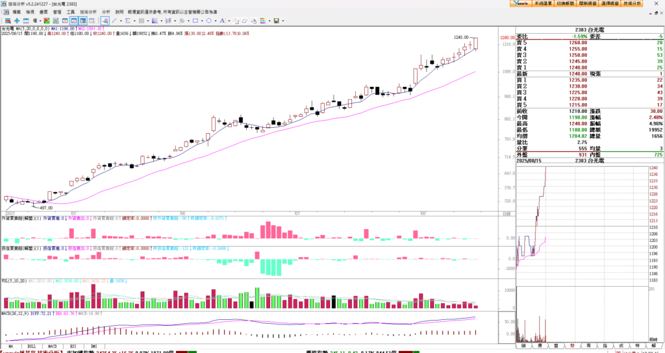665x353 pixels.
Task: Click the table layout icon beside the crosshair
Action: pos(26,20)
